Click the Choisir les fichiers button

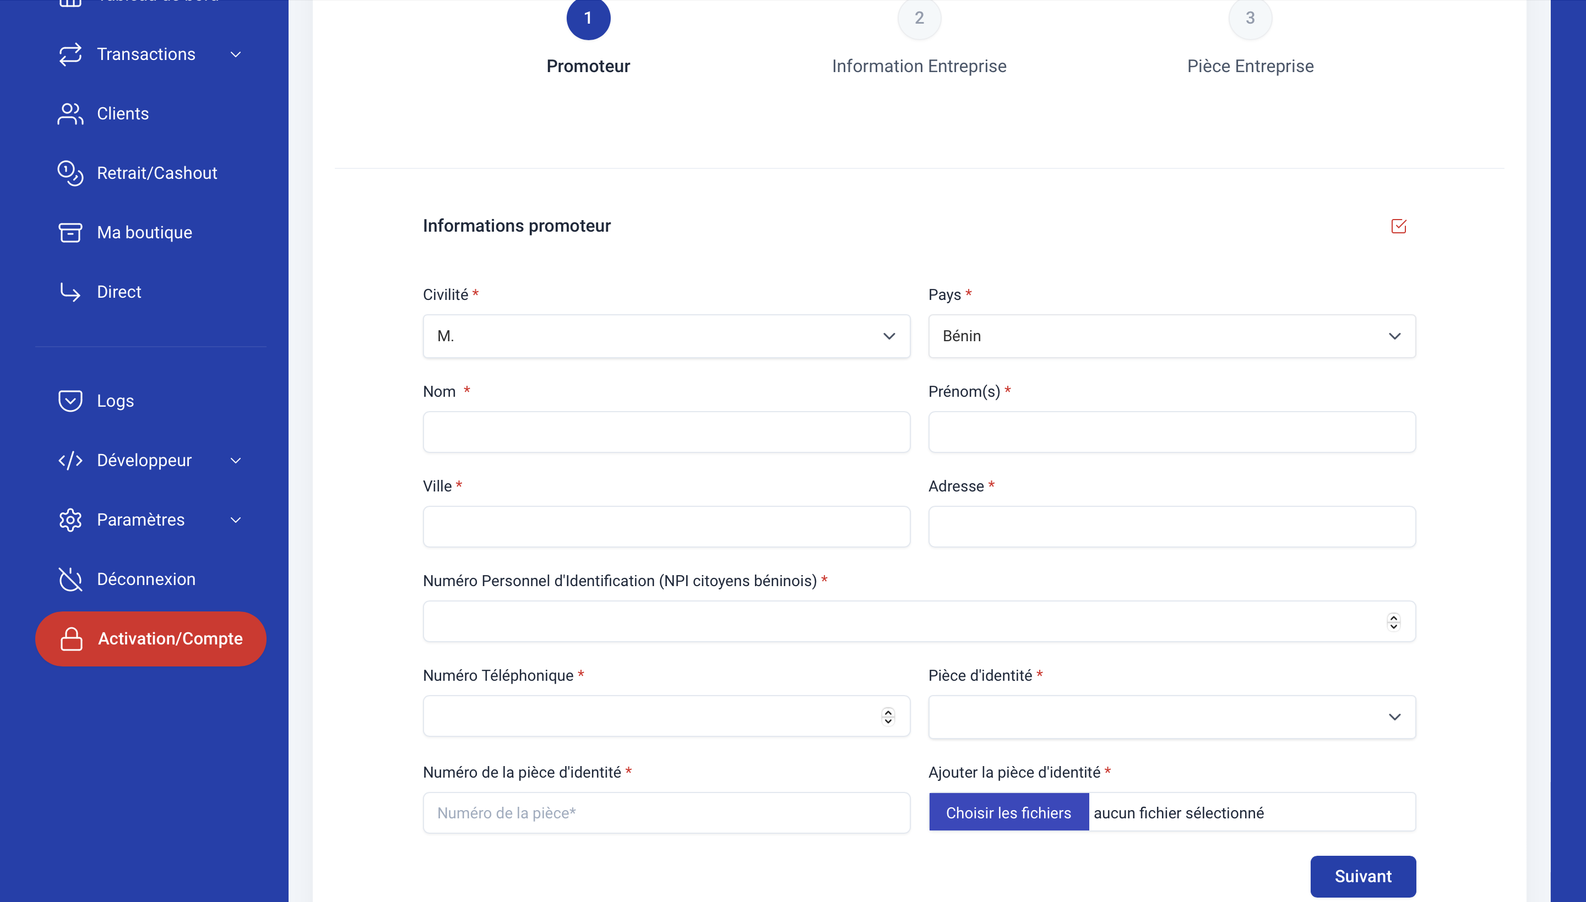pyautogui.click(x=1008, y=812)
